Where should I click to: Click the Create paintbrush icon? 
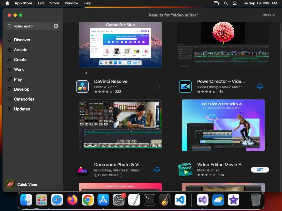tap(9, 60)
